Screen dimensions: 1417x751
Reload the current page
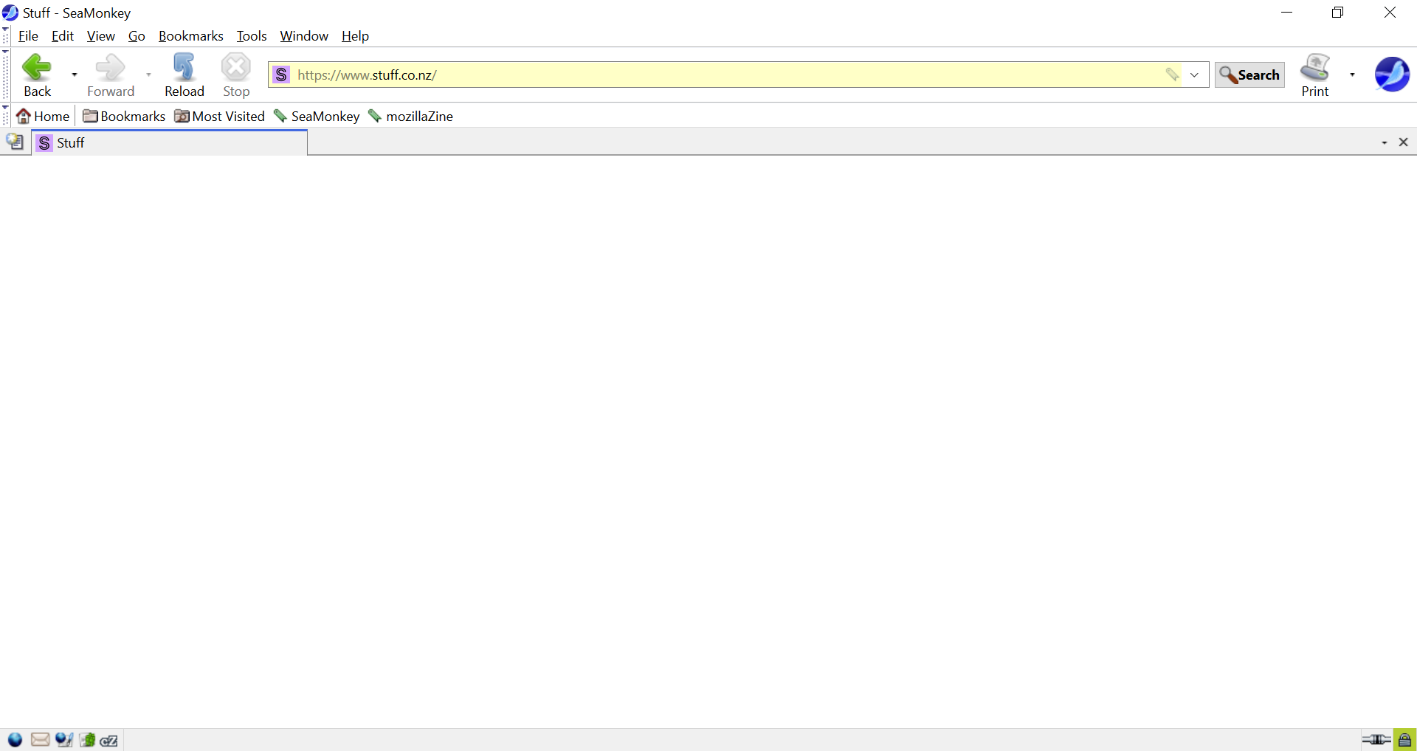(184, 75)
